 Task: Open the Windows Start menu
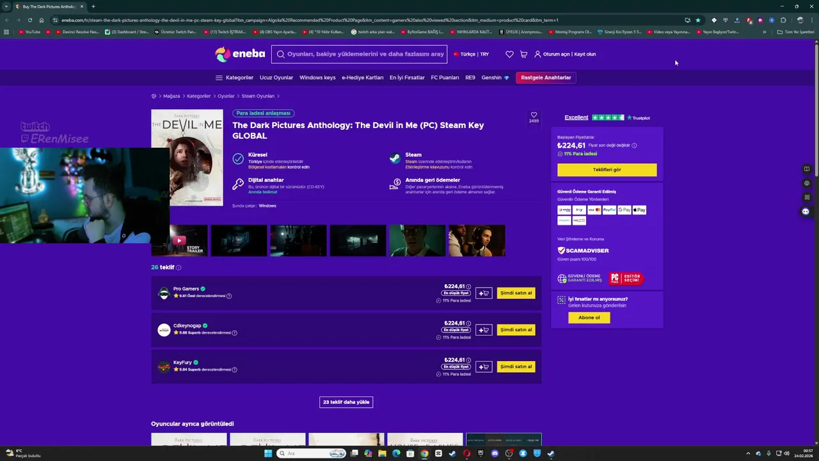click(x=268, y=453)
